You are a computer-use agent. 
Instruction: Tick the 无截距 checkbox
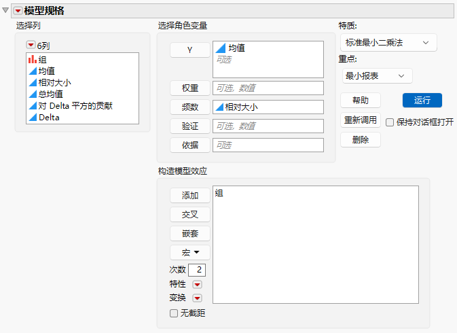[174, 313]
